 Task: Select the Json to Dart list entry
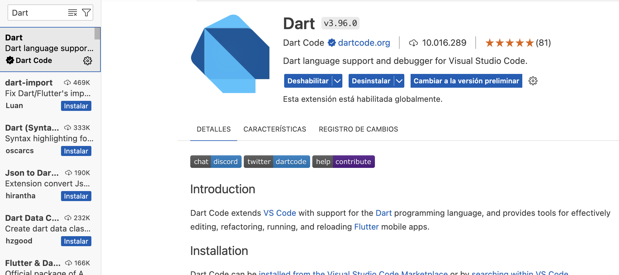click(50, 185)
